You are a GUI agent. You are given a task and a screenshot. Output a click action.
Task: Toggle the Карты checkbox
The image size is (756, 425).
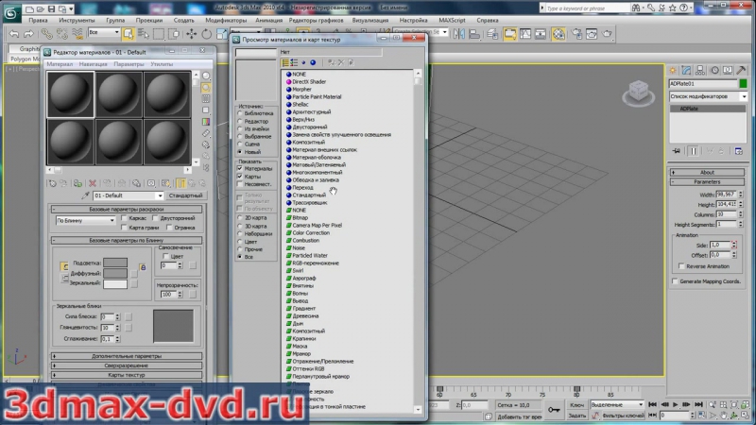click(240, 177)
